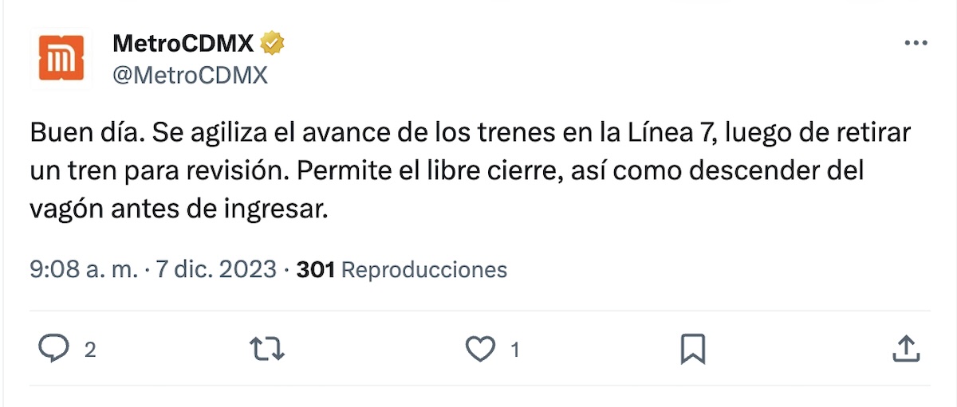Open the three-dot more options menu

pyautogui.click(x=915, y=44)
